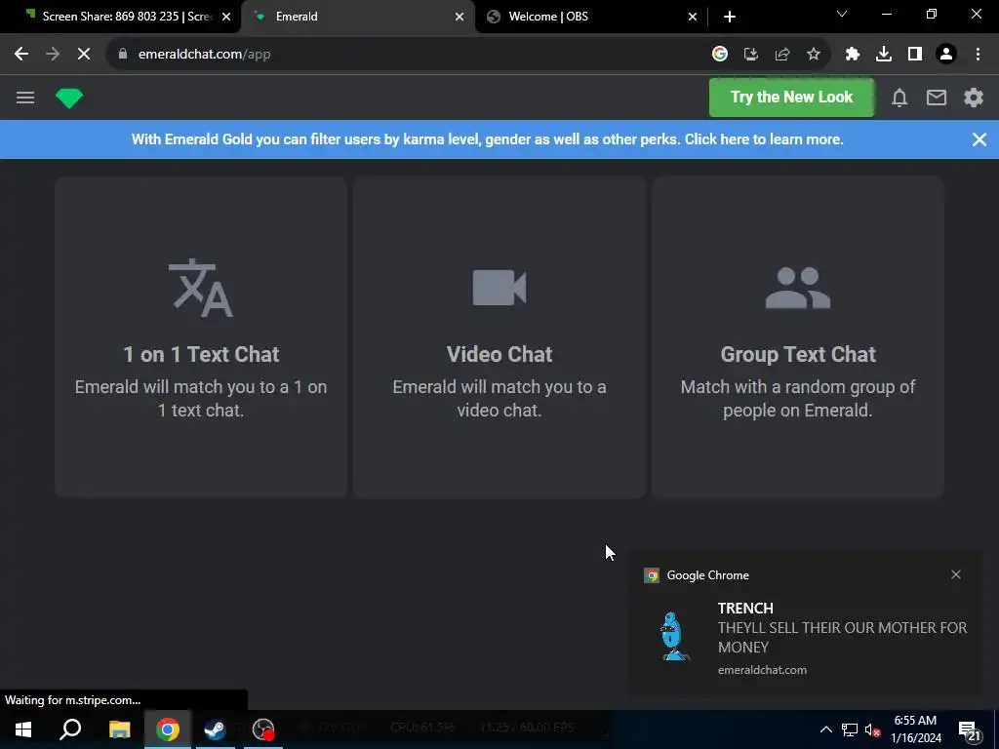The height and width of the screenshot is (749, 999).
Task: Join a Group Text Chat
Action: (x=798, y=336)
